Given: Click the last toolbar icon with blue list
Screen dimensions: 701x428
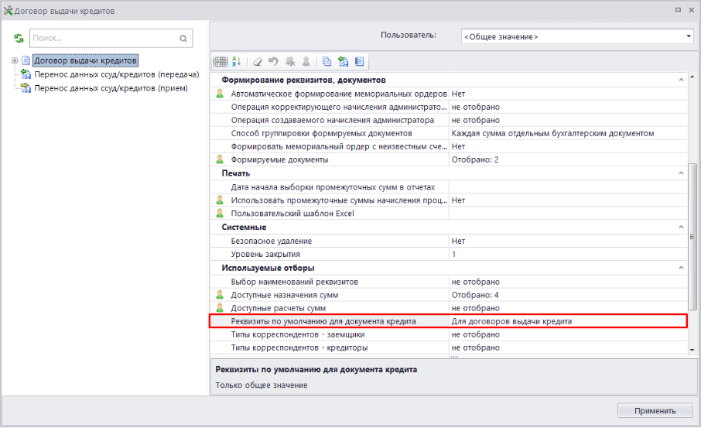Looking at the screenshot, I should [x=359, y=62].
